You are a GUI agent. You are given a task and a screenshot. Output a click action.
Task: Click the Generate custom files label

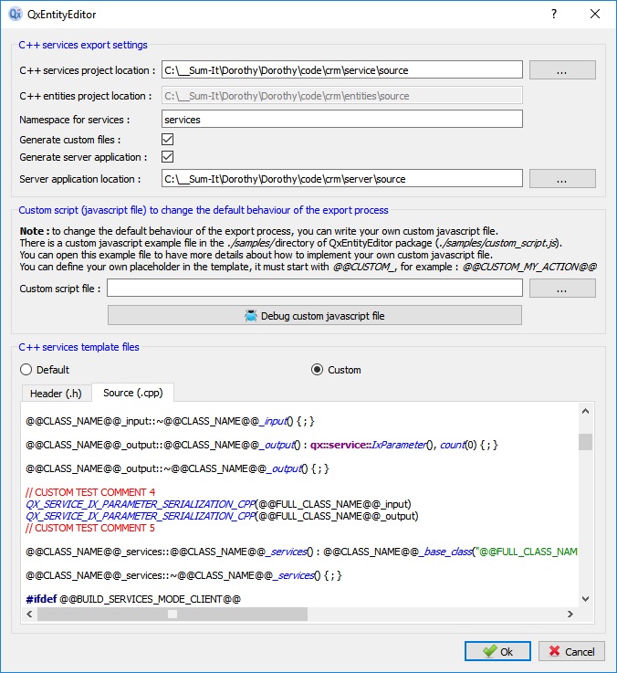pos(70,140)
